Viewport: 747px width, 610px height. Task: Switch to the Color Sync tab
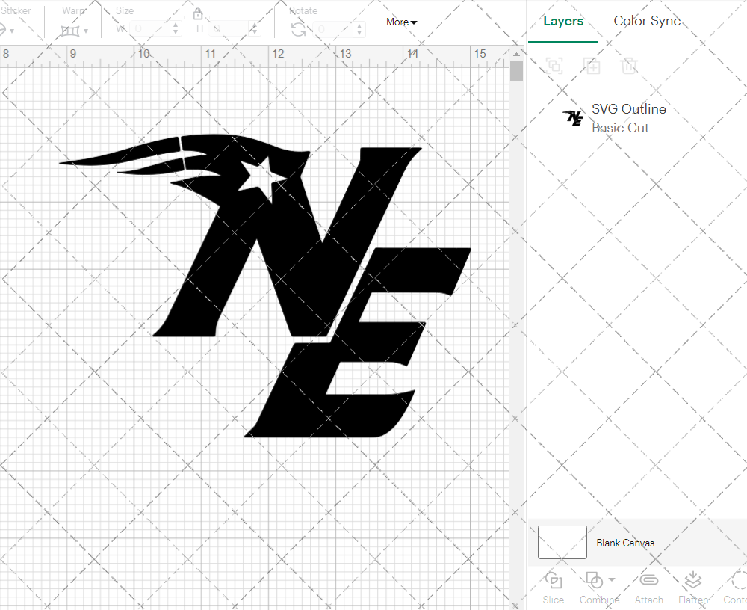[647, 21]
